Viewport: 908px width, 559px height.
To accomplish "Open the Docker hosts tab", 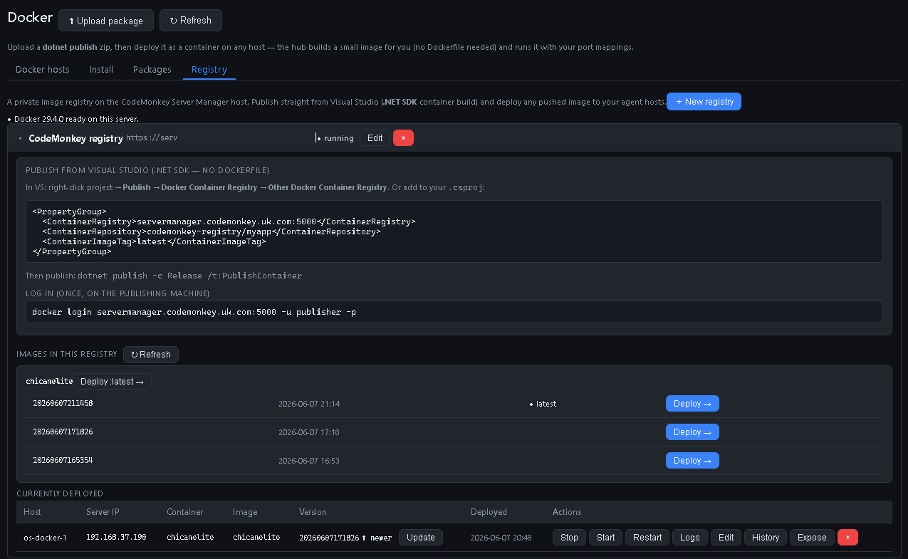I will (x=43, y=70).
